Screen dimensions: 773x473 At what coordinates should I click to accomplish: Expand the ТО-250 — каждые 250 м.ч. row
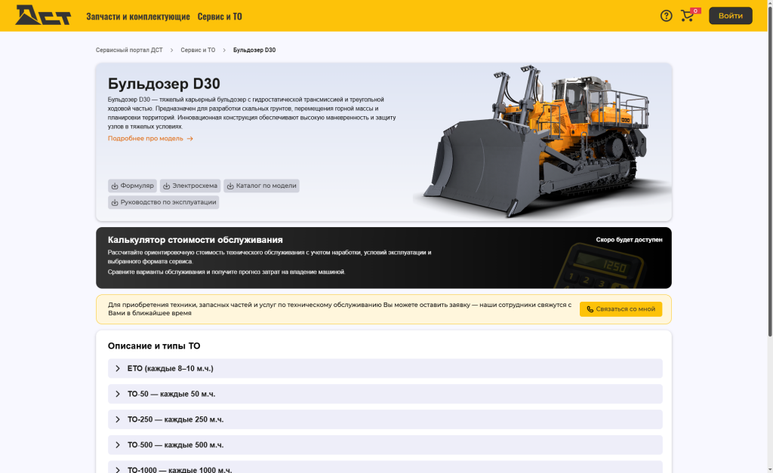coord(385,419)
